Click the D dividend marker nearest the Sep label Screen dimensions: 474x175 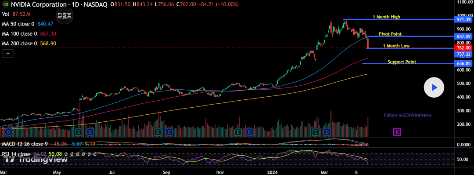(x=169, y=132)
